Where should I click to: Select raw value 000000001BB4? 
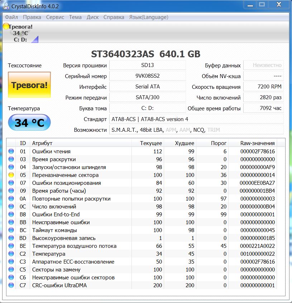click(257, 191)
